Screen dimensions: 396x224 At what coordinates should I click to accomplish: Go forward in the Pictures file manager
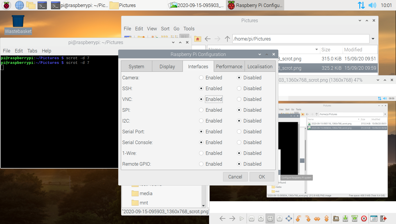218,39
